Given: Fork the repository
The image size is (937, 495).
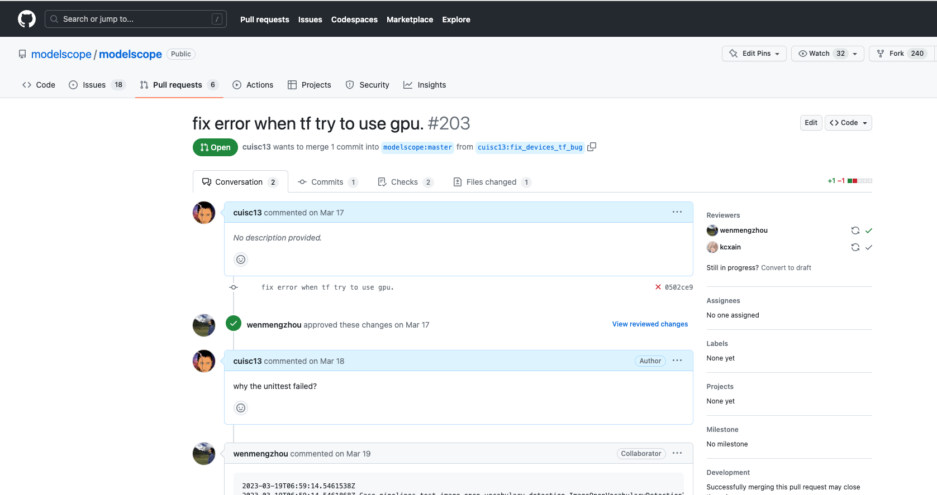Looking at the screenshot, I should 902,54.
